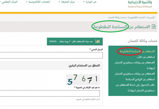Screen dimensions: 159x109
Task: Open خدمات وكالة الضمان breadcrumb link
Action: tap(117, 17)
